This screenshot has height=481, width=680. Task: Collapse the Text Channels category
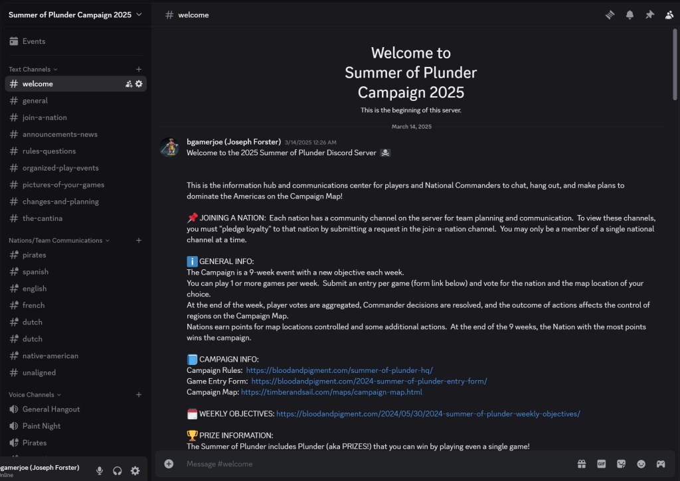[x=33, y=69]
